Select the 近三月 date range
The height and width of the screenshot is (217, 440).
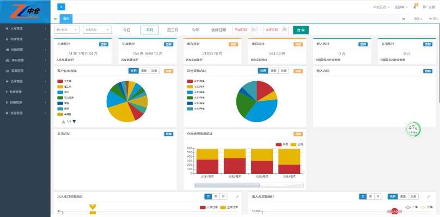tap(173, 30)
